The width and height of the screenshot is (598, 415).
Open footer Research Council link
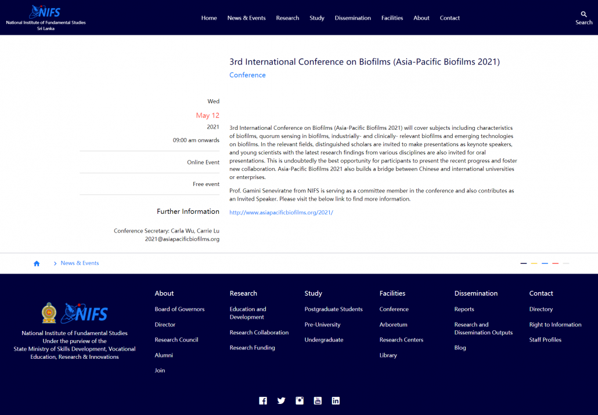(x=176, y=340)
